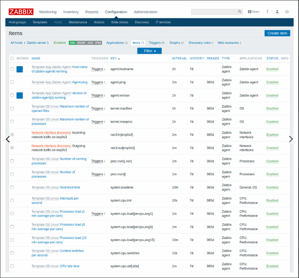Expand Triggers 1 for agent.hostname
Viewport: 299px width, 278px height.
coord(97,69)
